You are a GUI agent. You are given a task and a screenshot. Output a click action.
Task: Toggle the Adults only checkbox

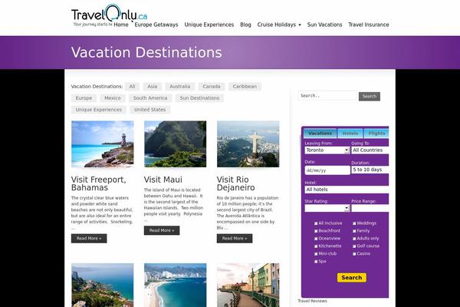click(354, 239)
